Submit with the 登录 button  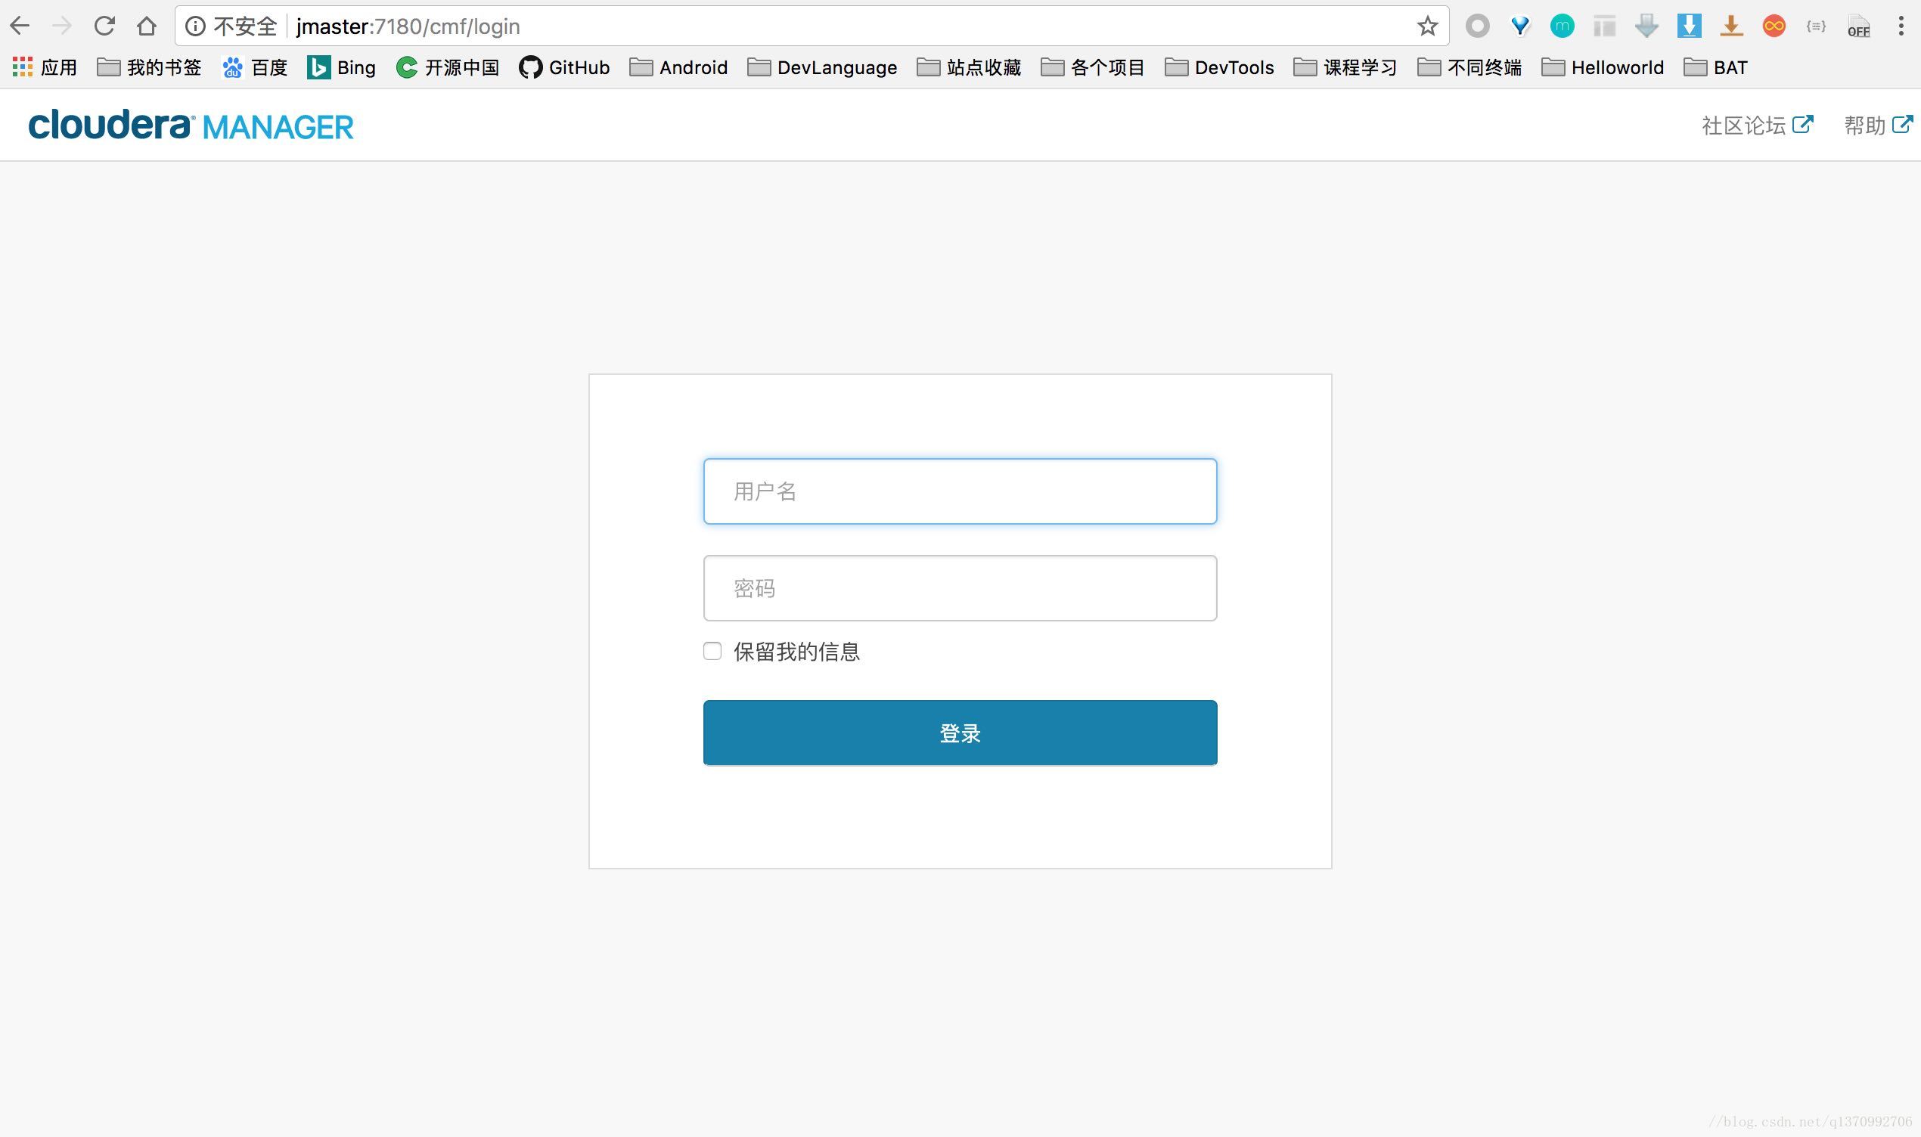coord(960,733)
